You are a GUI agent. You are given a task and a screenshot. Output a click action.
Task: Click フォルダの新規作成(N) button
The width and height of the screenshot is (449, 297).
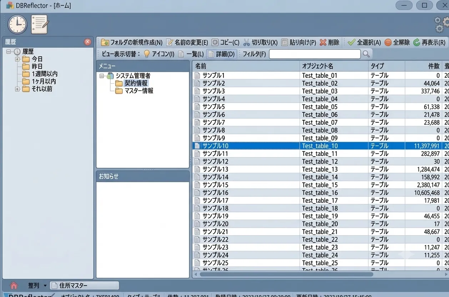132,42
